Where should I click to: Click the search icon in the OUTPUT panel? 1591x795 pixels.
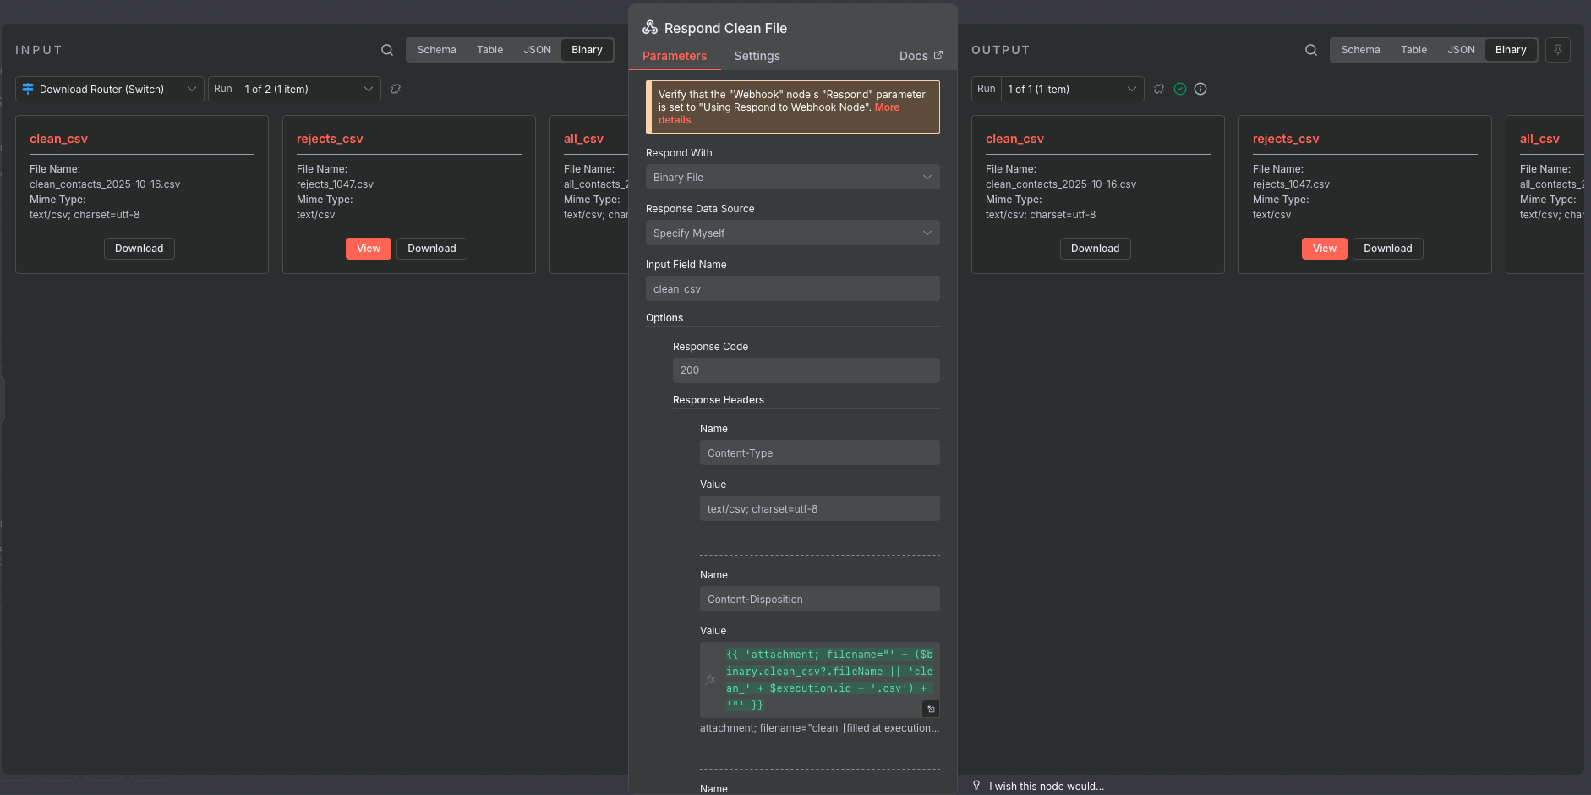click(1311, 50)
